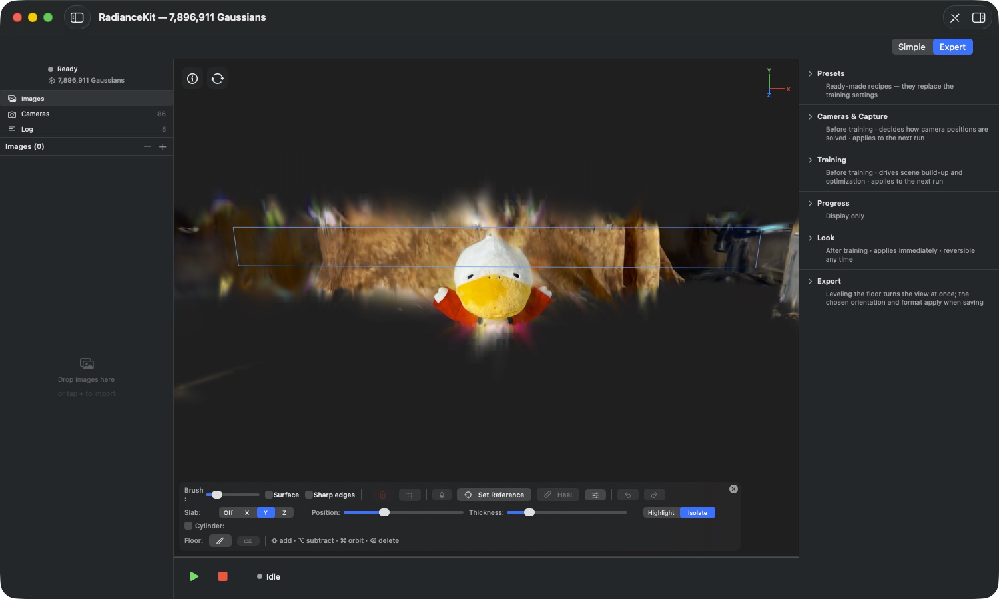Set Slab axis to Y

tap(266, 513)
